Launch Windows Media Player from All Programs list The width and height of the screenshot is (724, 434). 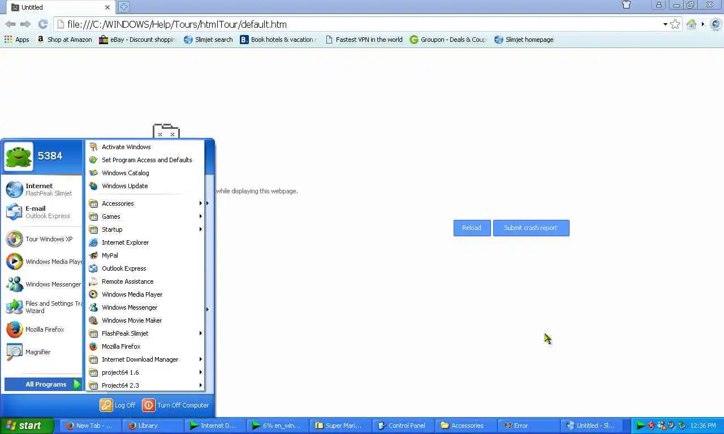(145, 294)
